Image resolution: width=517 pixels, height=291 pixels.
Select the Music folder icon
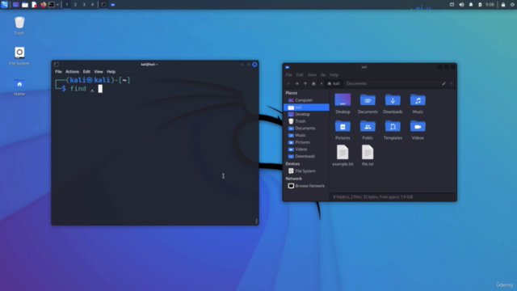pos(418,103)
